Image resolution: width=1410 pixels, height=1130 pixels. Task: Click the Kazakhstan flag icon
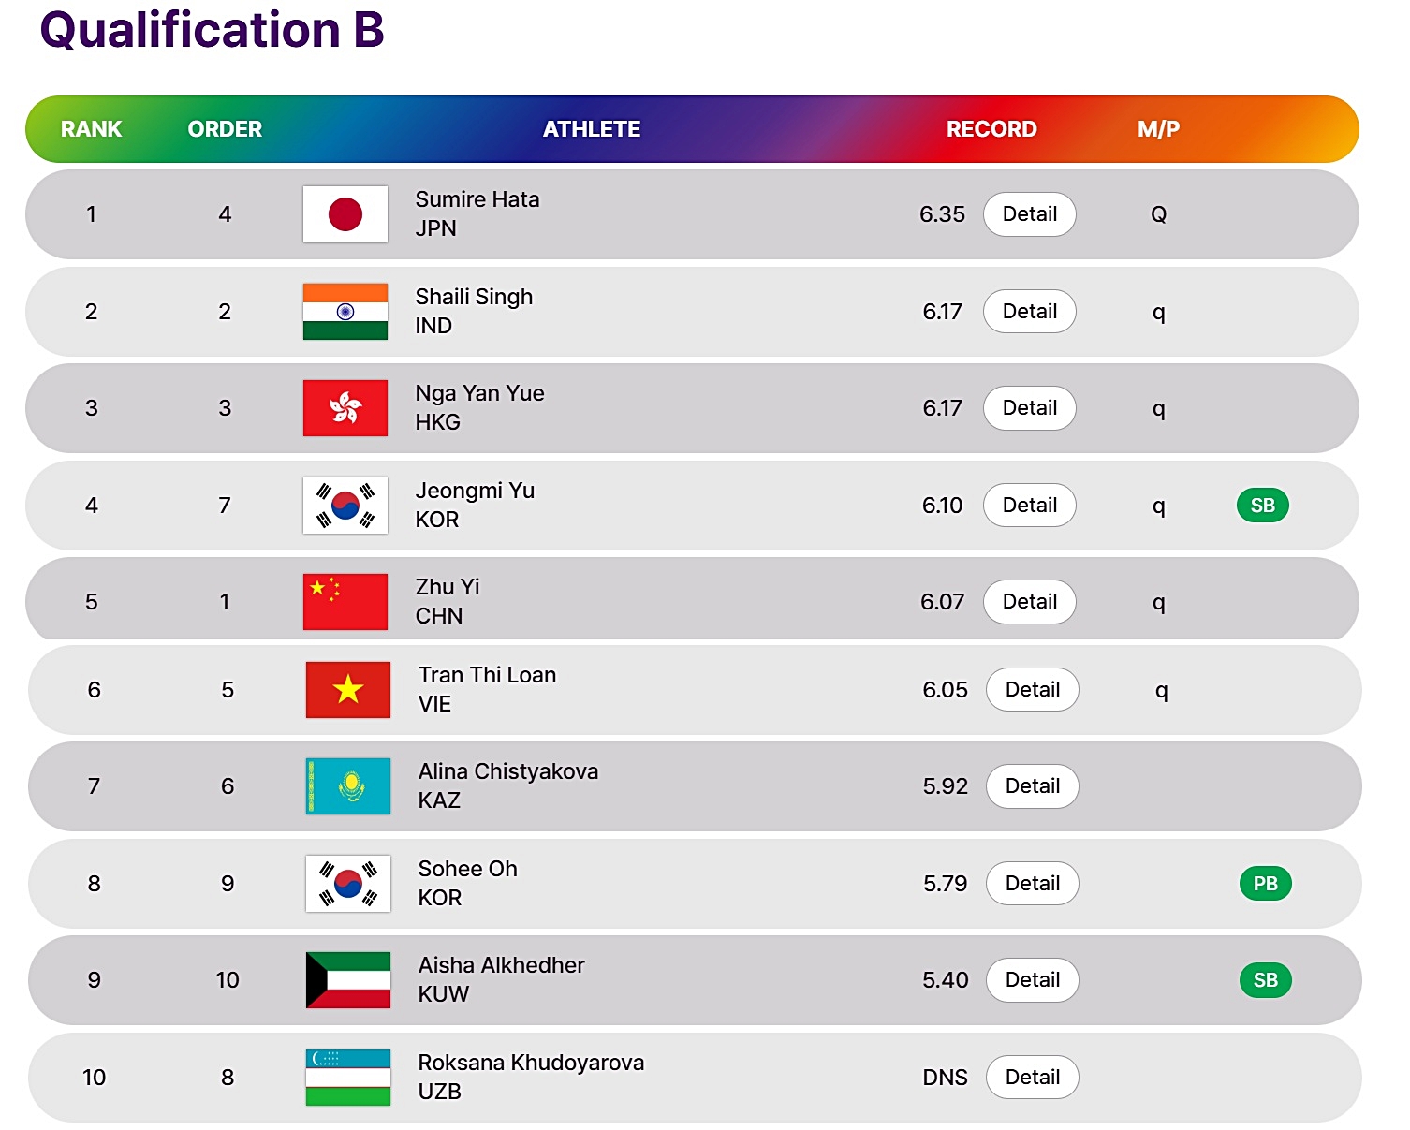[x=348, y=786]
